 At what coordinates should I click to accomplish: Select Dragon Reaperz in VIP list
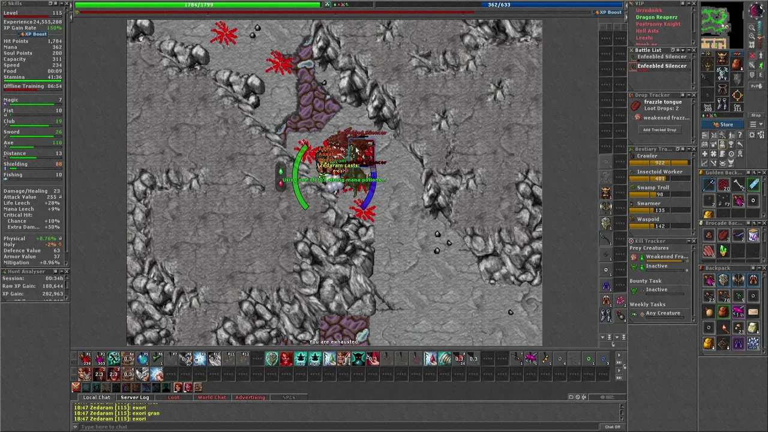[x=656, y=17]
